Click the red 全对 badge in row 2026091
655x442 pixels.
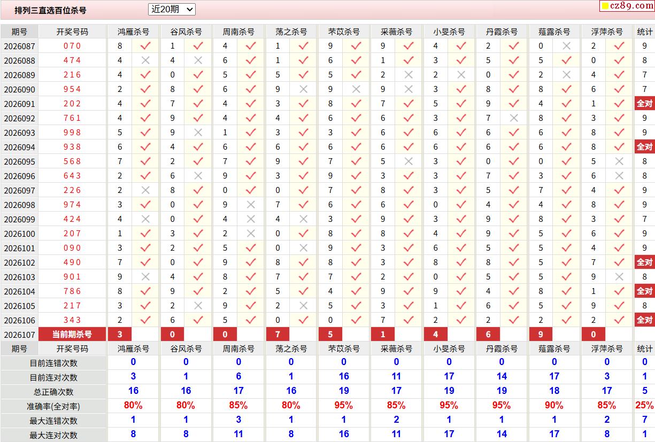pyautogui.click(x=644, y=104)
